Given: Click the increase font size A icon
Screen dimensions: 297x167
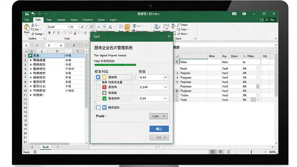Looking at the screenshot, I should tap(82, 27).
